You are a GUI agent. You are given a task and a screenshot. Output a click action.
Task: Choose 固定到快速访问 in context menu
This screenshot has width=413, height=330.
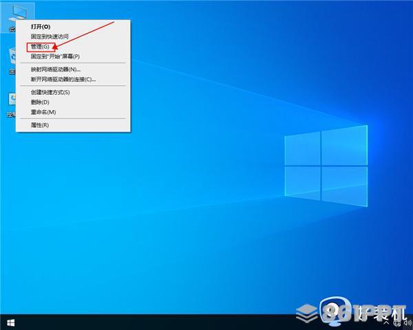73,36
